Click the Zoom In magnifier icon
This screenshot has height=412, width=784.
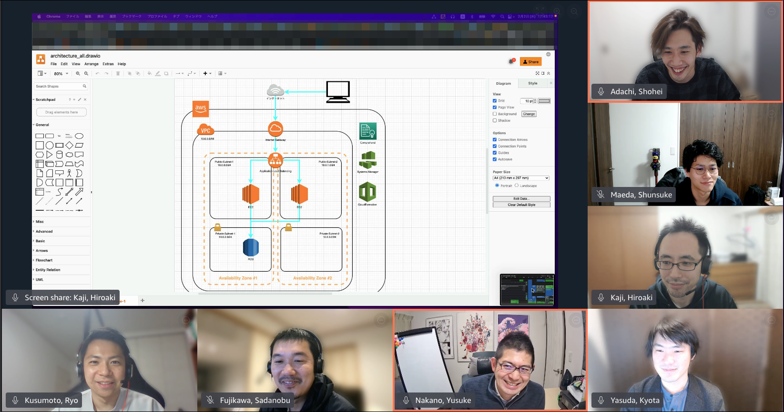pyautogui.click(x=78, y=73)
